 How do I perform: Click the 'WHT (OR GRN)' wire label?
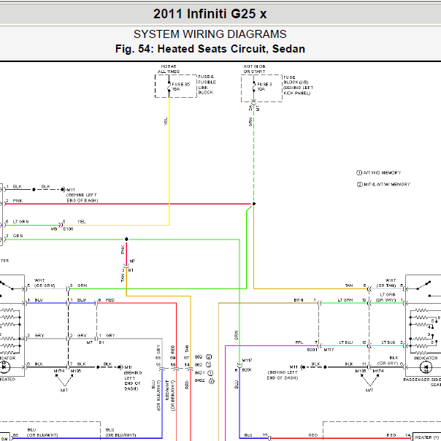click(x=45, y=283)
